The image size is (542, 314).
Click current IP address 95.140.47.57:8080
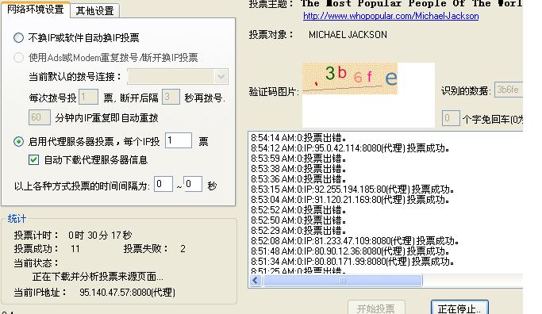127,293
